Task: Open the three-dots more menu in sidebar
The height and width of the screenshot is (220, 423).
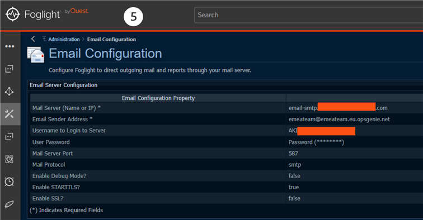Action: coord(10,46)
